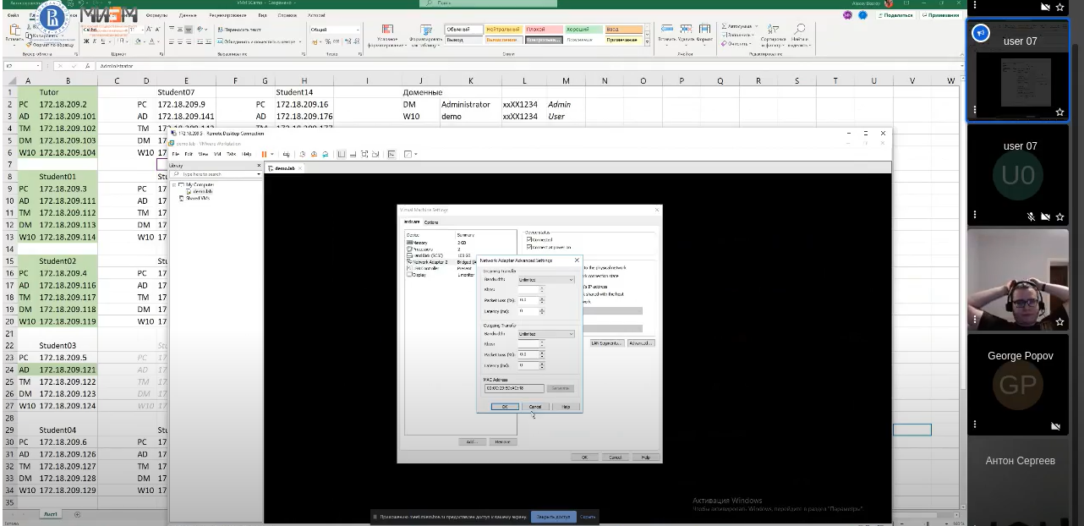Open Conditional Formatting in the ribbon
The image size is (1084, 526).
[x=387, y=34]
